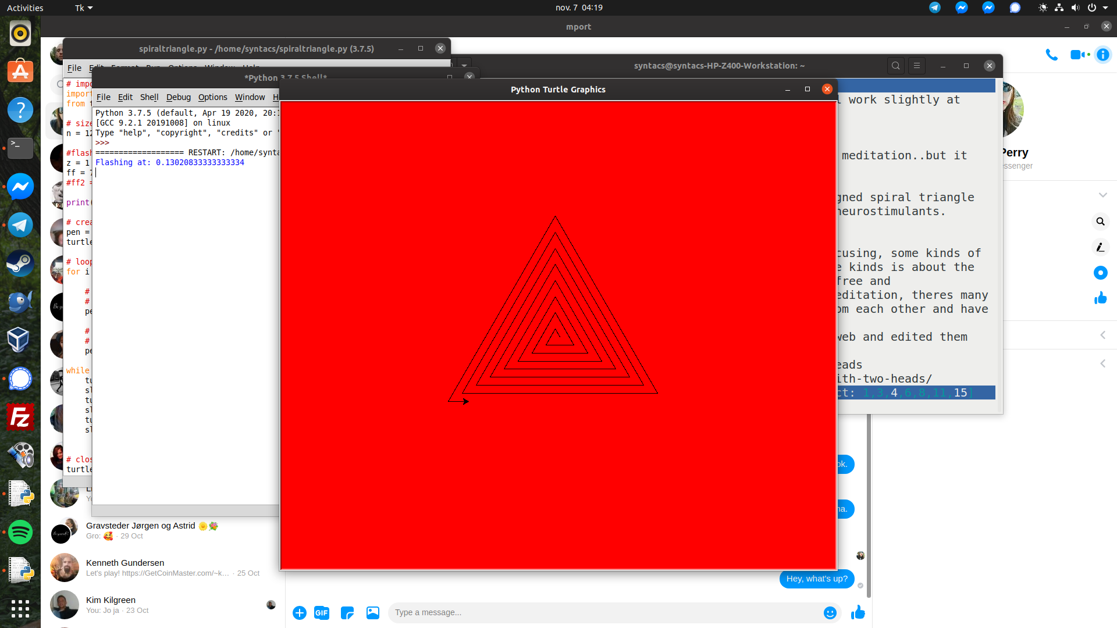Open the system power menu
Image resolution: width=1117 pixels, height=628 pixels.
coord(1096,8)
